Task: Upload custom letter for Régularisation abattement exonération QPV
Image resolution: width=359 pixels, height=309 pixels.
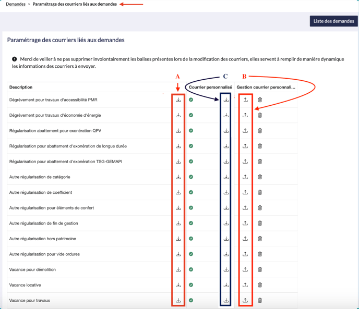Action: click(x=245, y=131)
